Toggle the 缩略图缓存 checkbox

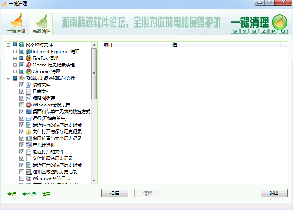[x=22, y=98]
